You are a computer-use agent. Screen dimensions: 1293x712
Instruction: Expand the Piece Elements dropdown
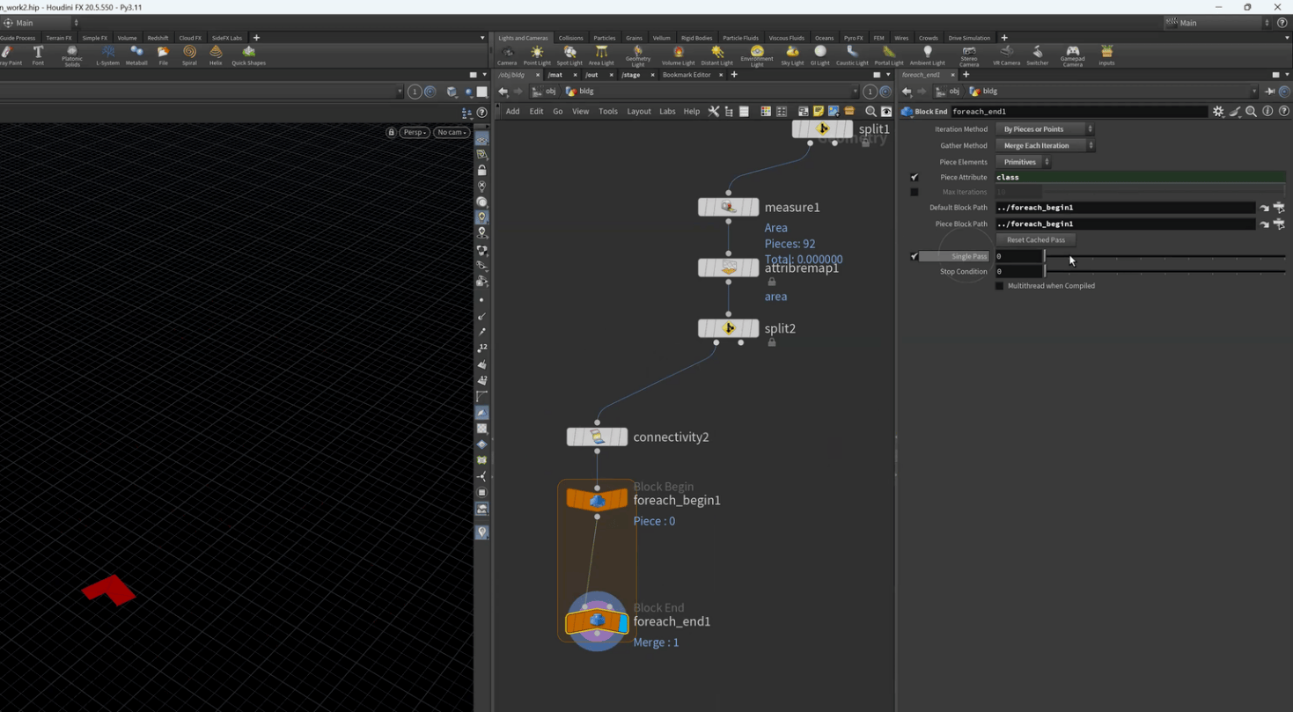[1024, 162]
